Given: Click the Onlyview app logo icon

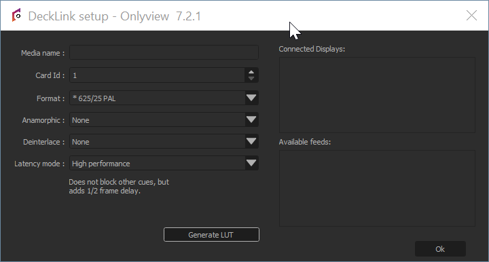Looking at the screenshot, I should pyautogui.click(x=16, y=15).
